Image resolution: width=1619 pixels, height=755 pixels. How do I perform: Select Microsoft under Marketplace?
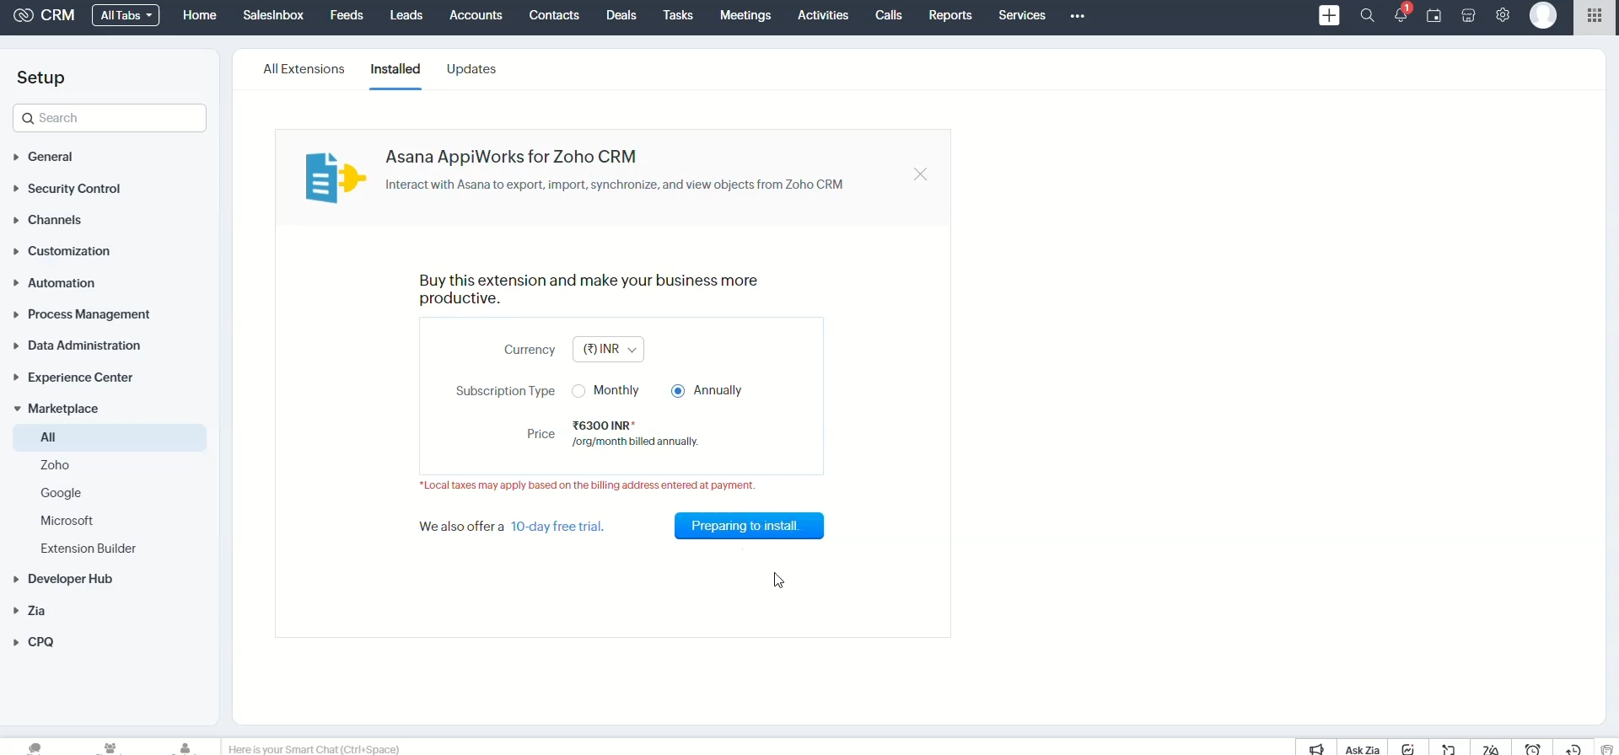pos(67,521)
